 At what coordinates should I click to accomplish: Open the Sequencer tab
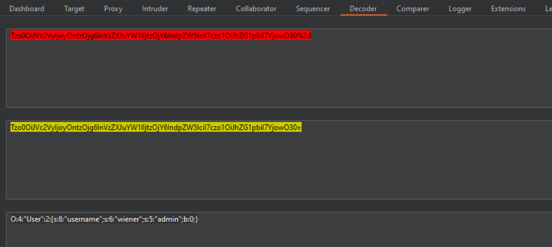coord(313,9)
